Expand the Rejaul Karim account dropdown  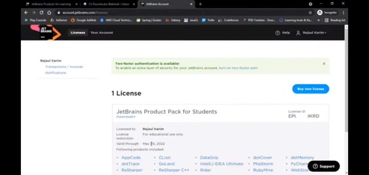click(311, 33)
